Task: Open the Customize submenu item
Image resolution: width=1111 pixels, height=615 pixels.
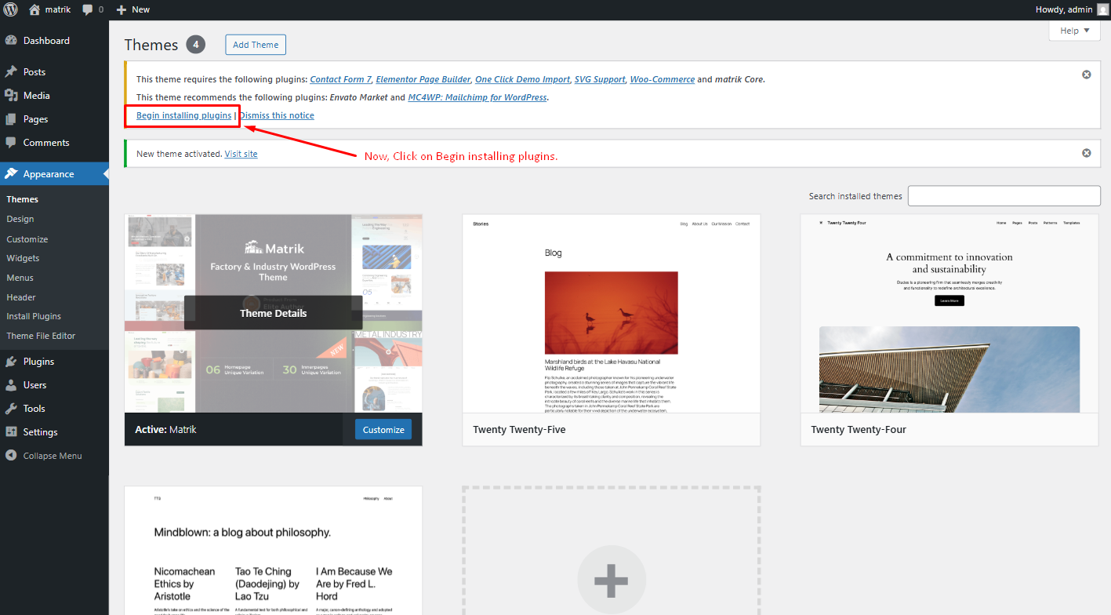Action: point(27,239)
